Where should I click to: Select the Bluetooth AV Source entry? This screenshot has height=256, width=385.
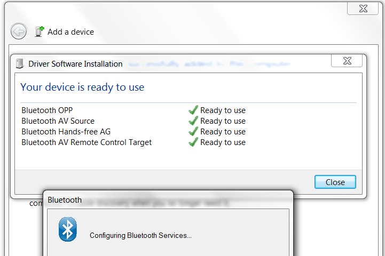coord(58,121)
